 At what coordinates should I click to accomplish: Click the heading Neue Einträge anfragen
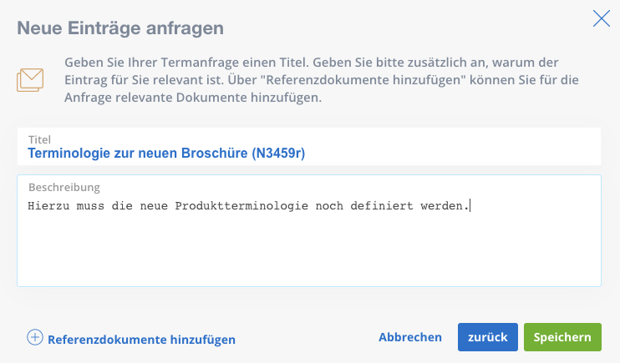point(120,28)
